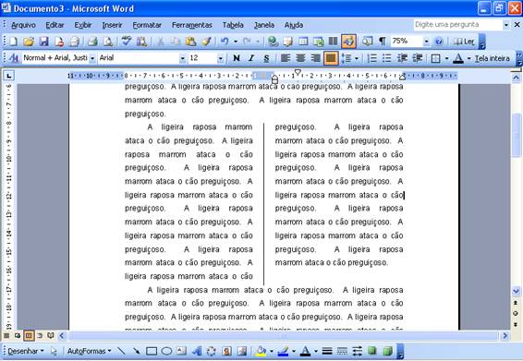
Task: Create a new blank document
Action: [x=13, y=42]
